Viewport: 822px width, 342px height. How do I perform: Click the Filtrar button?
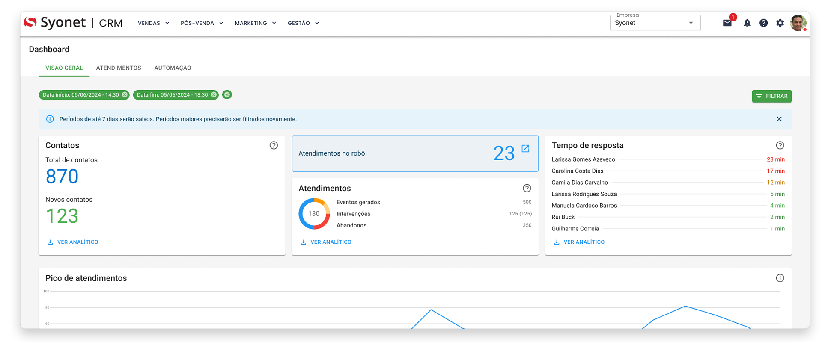coord(771,96)
